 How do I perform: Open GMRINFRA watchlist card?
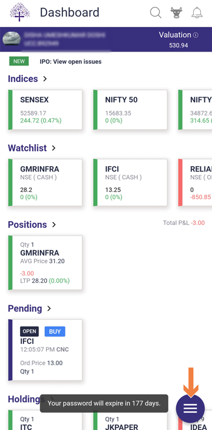point(45,183)
